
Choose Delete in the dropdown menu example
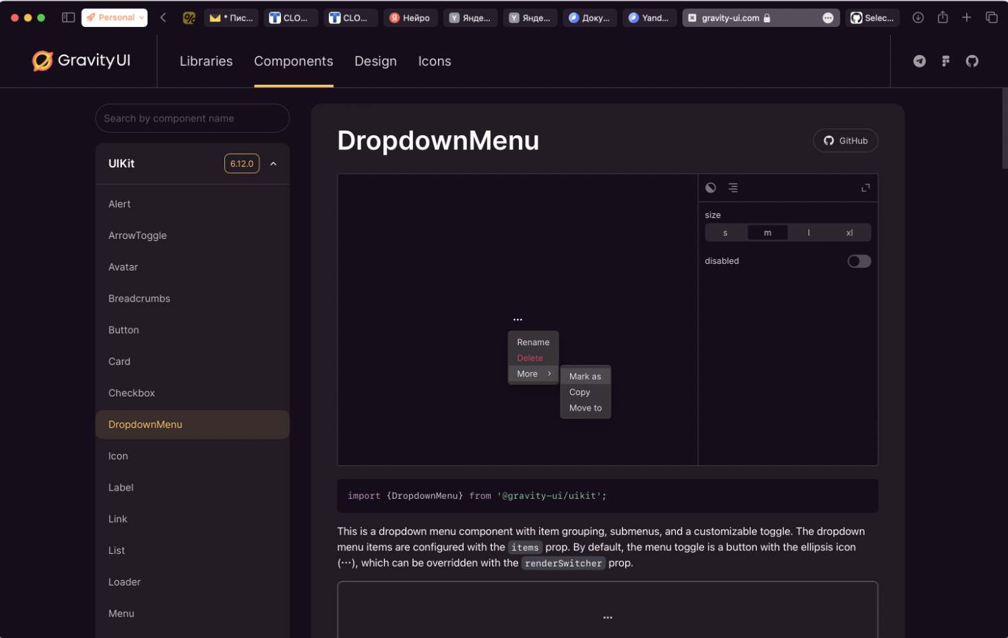(530, 357)
